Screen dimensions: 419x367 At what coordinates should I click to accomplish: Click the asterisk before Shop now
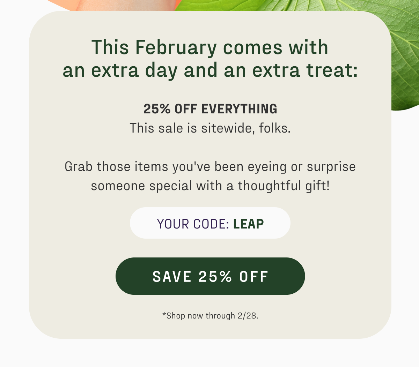tap(163, 315)
